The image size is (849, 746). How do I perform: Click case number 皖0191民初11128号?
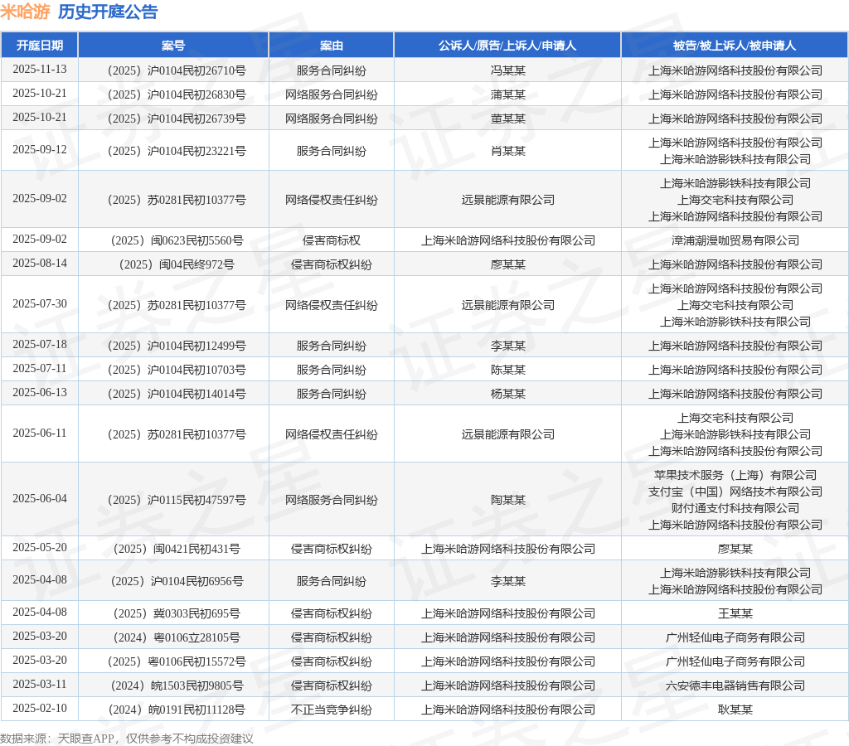point(177,710)
